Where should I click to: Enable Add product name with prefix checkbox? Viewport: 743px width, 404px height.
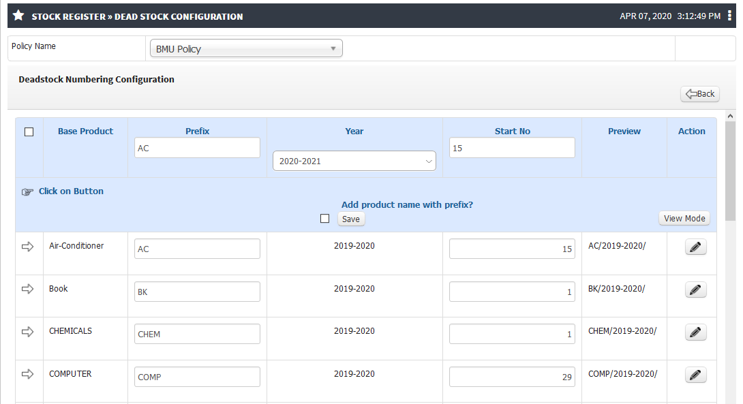324,218
